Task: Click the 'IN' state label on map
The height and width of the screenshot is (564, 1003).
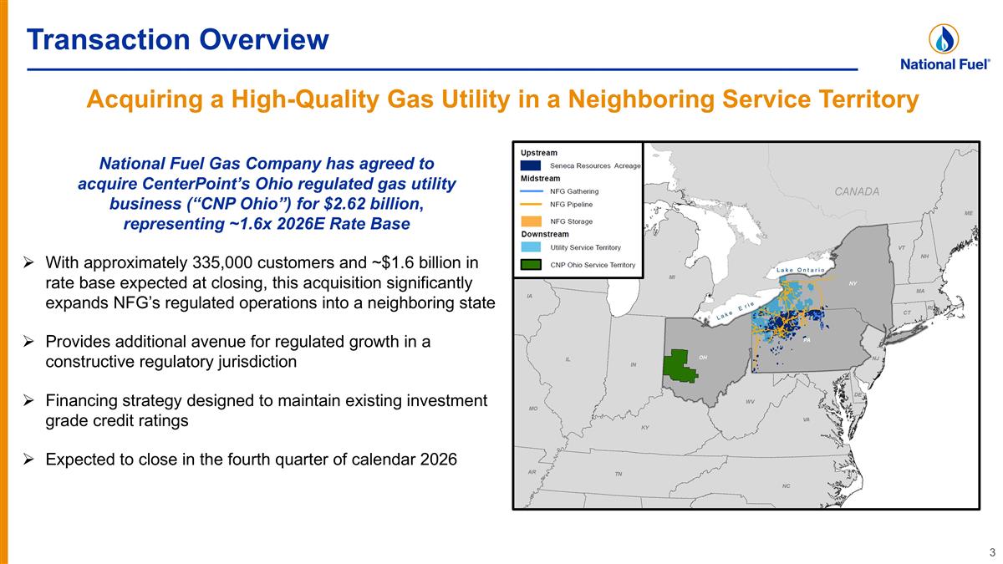Action: (x=634, y=365)
